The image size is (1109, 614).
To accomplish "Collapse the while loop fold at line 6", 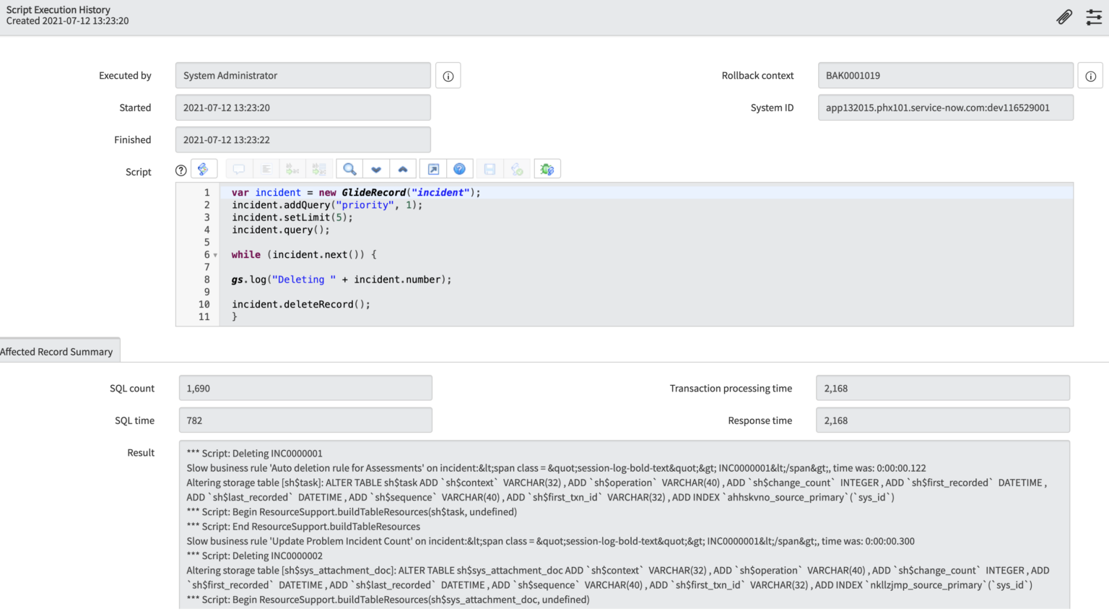I will point(216,254).
